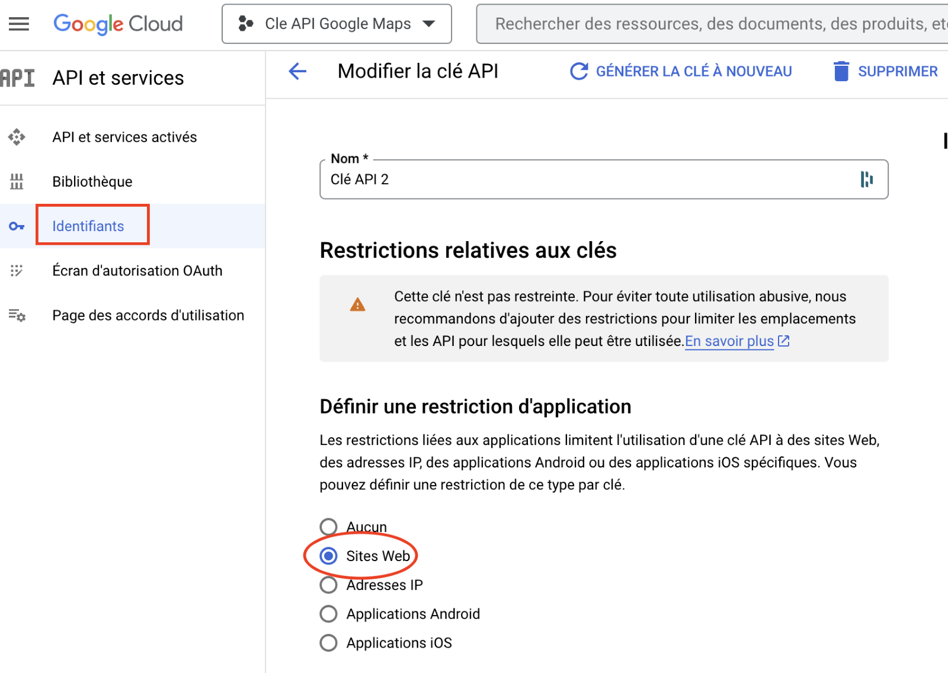Click the Nom text field
Viewport: 948px width, 673px height.
(587, 180)
